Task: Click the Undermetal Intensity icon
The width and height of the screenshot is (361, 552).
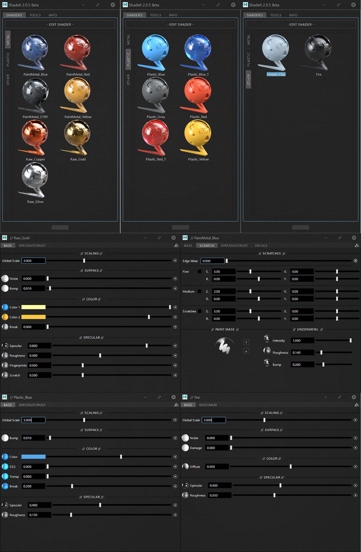Action: 267,338
